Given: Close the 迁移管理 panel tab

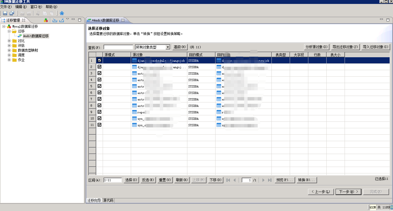Looking at the screenshot, I should click(x=24, y=20).
